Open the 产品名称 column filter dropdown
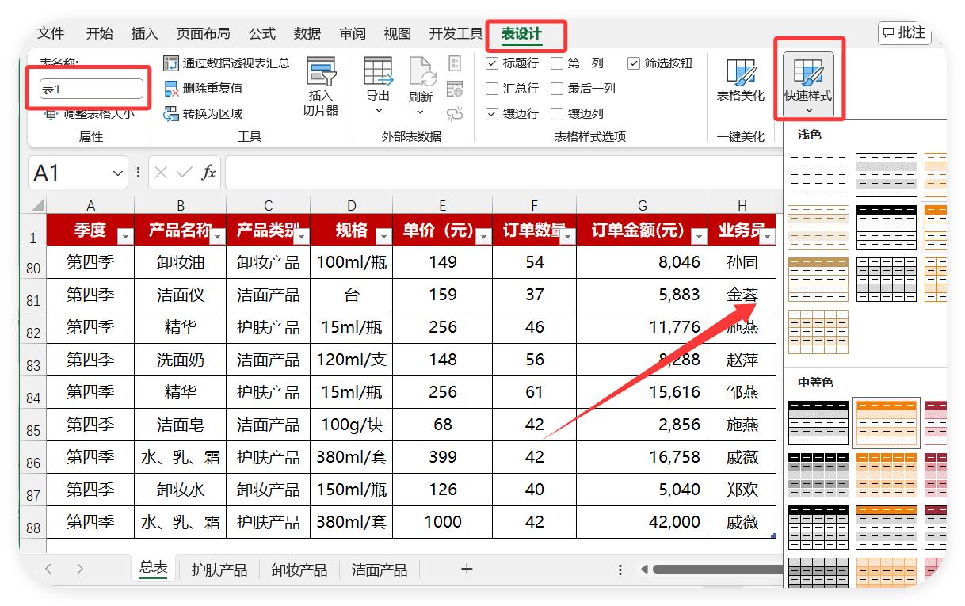This screenshot has height=606, width=965. pos(216,237)
